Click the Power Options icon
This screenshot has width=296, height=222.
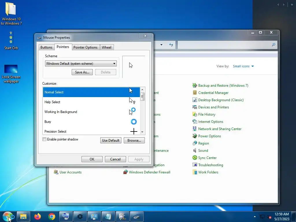pyautogui.click(x=195, y=136)
